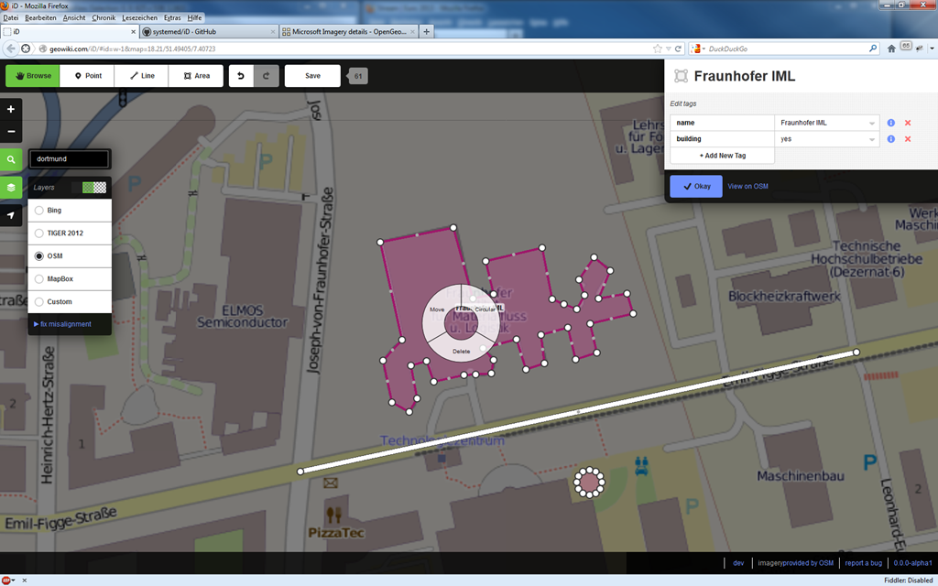This screenshot has width=938, height=586.
Task: Select the Line drawing tool
Action: pos(142,76)
